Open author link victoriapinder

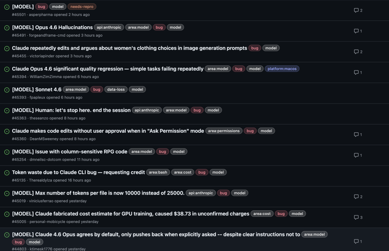(x=42, y=56)
